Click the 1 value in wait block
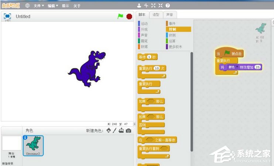Screen dimensions: 274x166 pyautogui.click(x=149, y=57)
